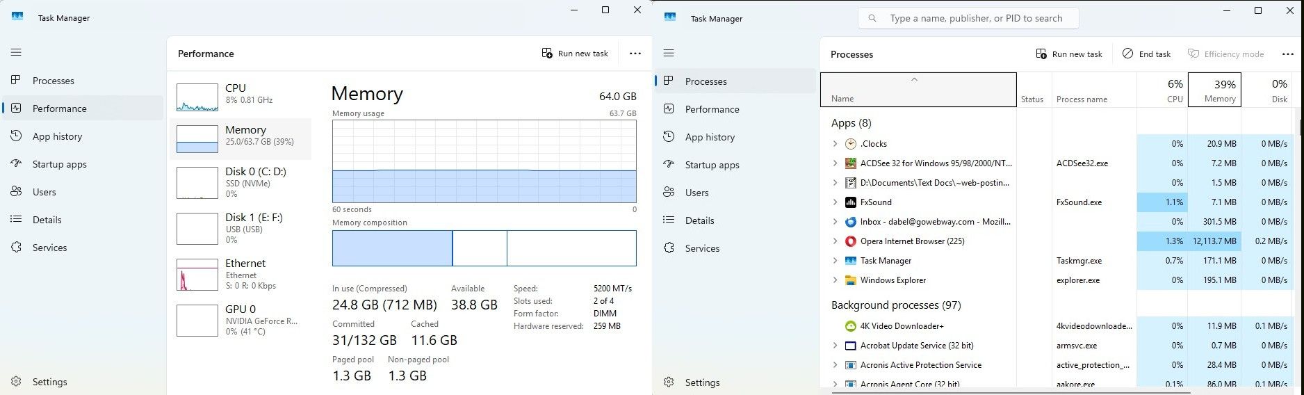Expand Acrobat Update Service row
This screenshot has width=1304, height=395.
[835, 346]
